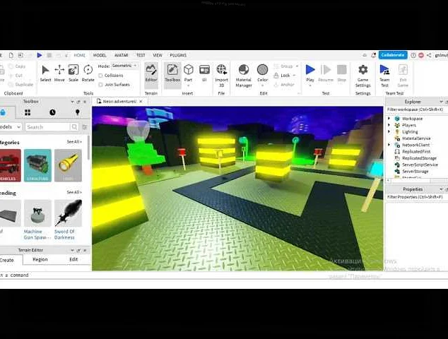Click the notifications bell icon
This screenshot has width=448, height=339.
click(373, 55)
